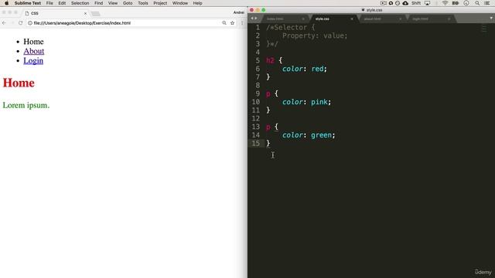Open the Notification Center icon
This screenshot has height=278, width=495.
[487, 3]
